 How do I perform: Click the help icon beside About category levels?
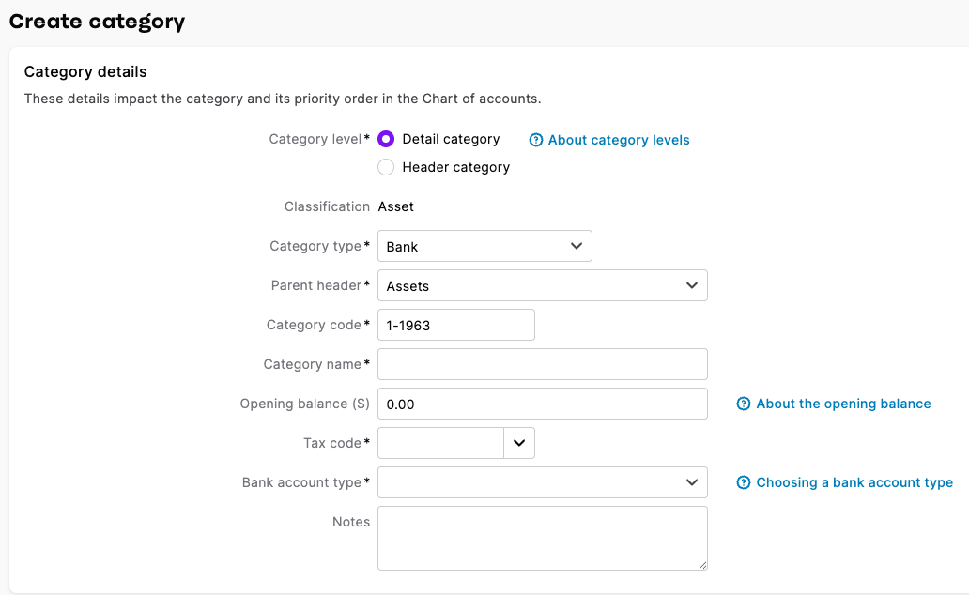(x=536, y=140)
